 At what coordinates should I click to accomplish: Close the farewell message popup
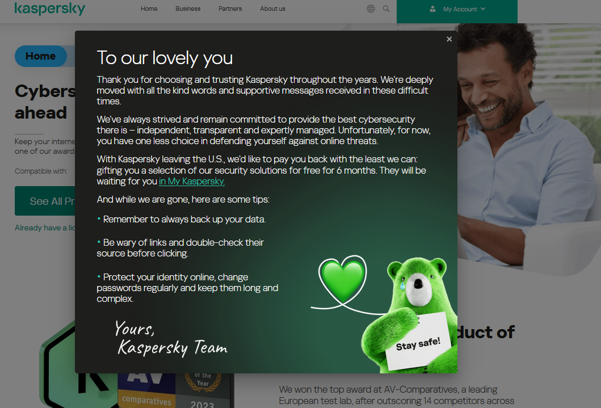(449, 39)
